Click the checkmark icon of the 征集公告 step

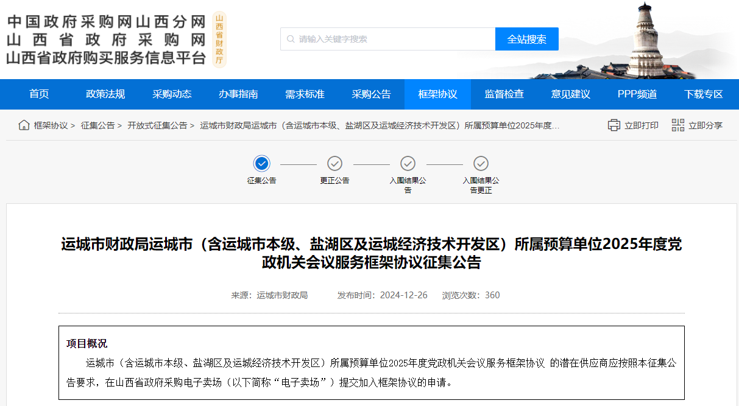261,164
